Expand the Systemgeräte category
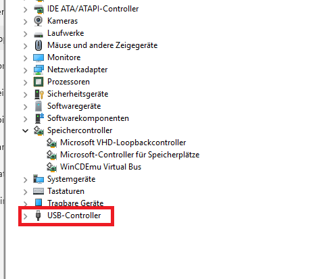327x279 pixels. click(x=26, y=180)
